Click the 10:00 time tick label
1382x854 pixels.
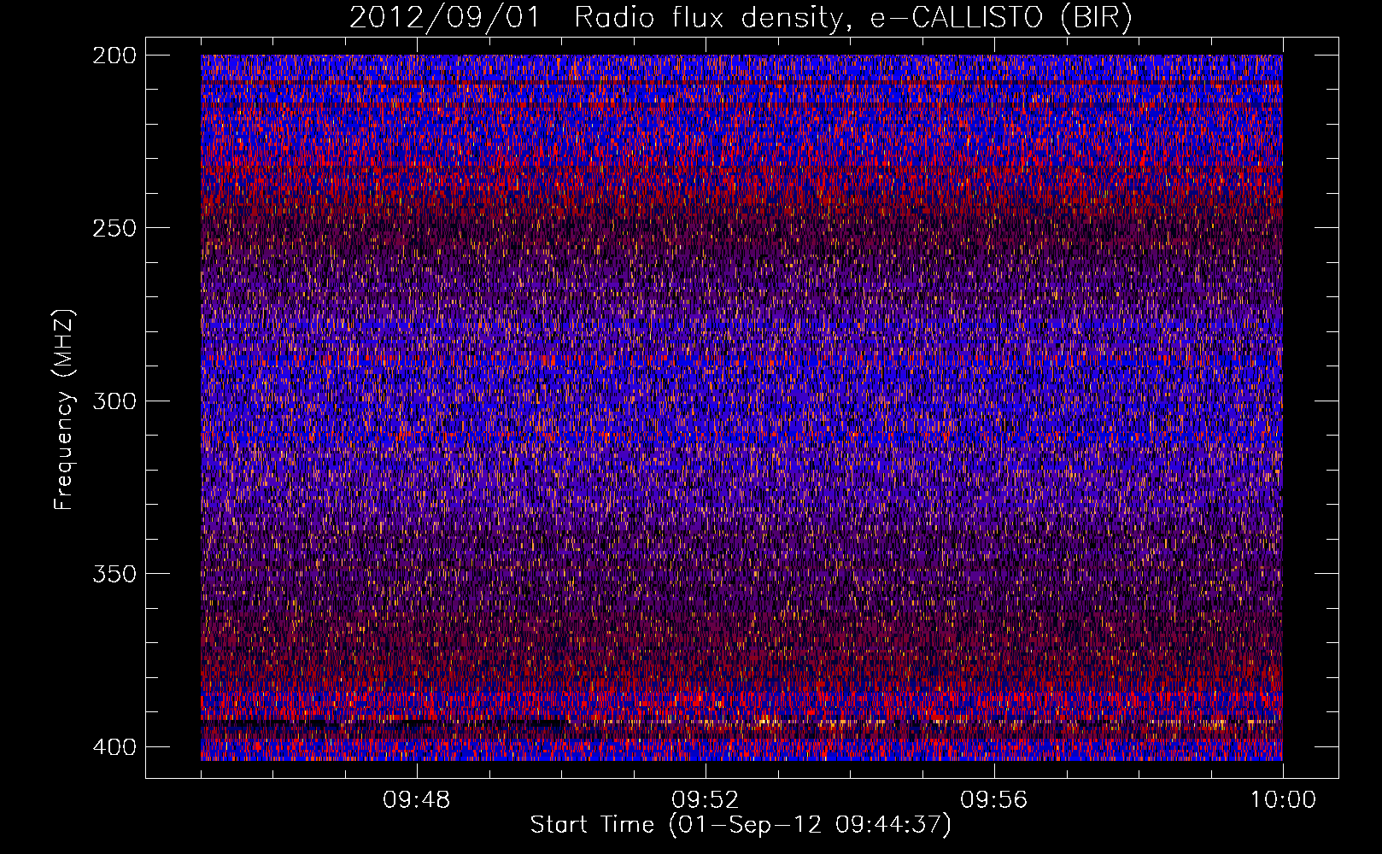(x=1283, y=800)
